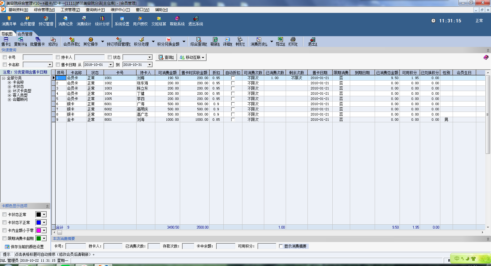Collapse the 全部分类 tree node

pyautogui.click(x=4, y=78)
